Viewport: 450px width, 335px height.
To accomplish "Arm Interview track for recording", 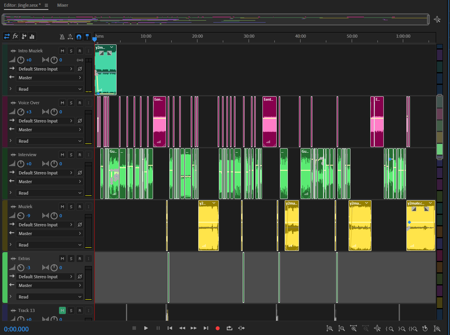I will coord(80,155).
